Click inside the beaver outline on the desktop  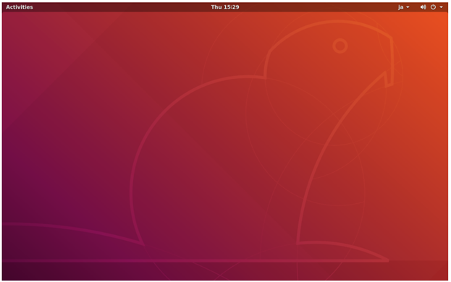216,172
